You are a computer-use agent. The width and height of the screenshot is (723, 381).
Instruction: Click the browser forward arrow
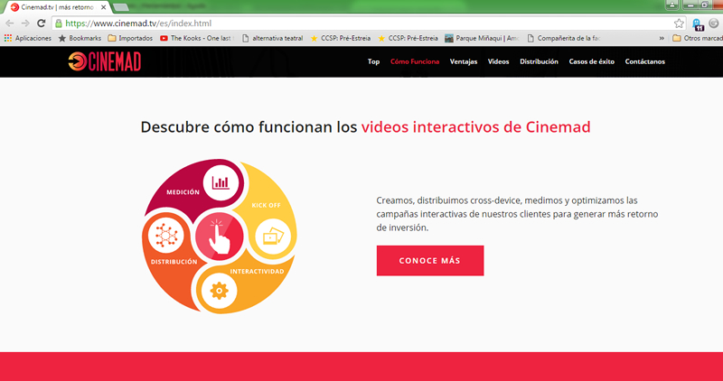click(x=25, y=23)
